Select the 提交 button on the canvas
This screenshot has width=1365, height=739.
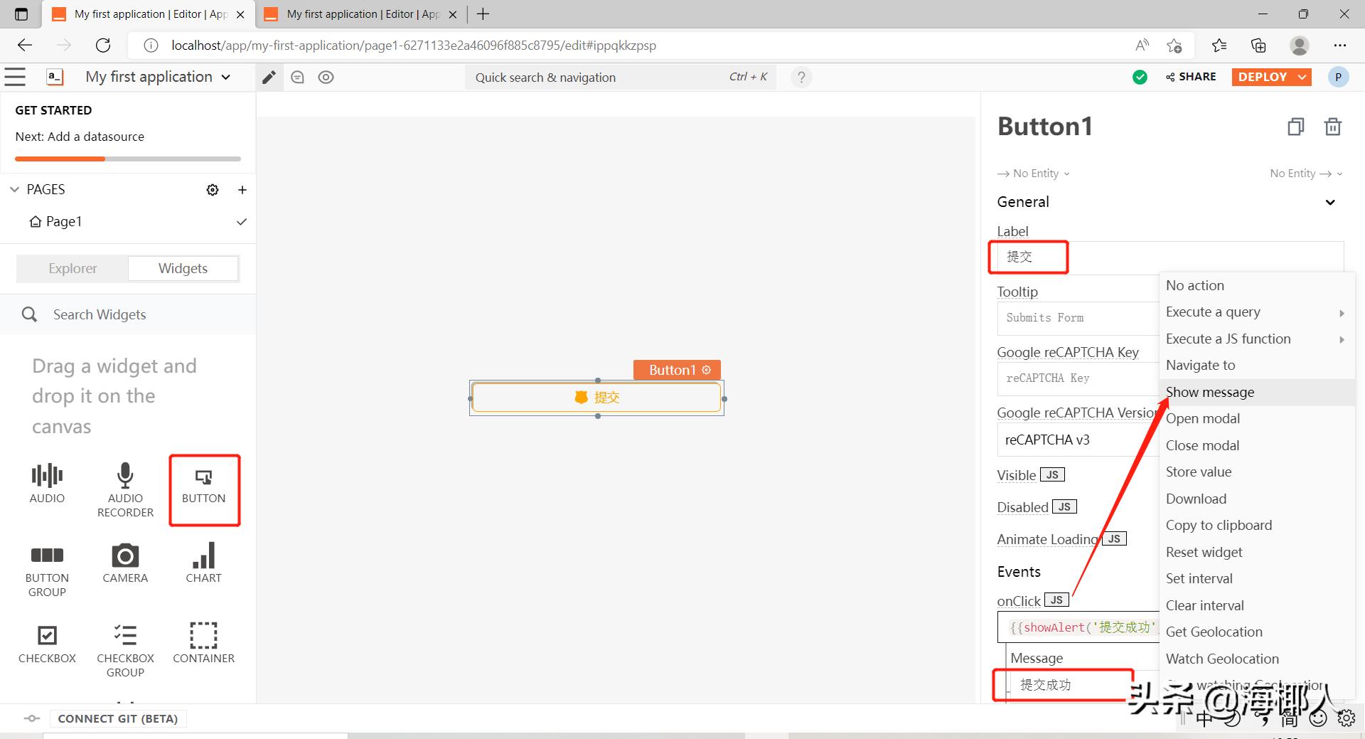[596, 398]
